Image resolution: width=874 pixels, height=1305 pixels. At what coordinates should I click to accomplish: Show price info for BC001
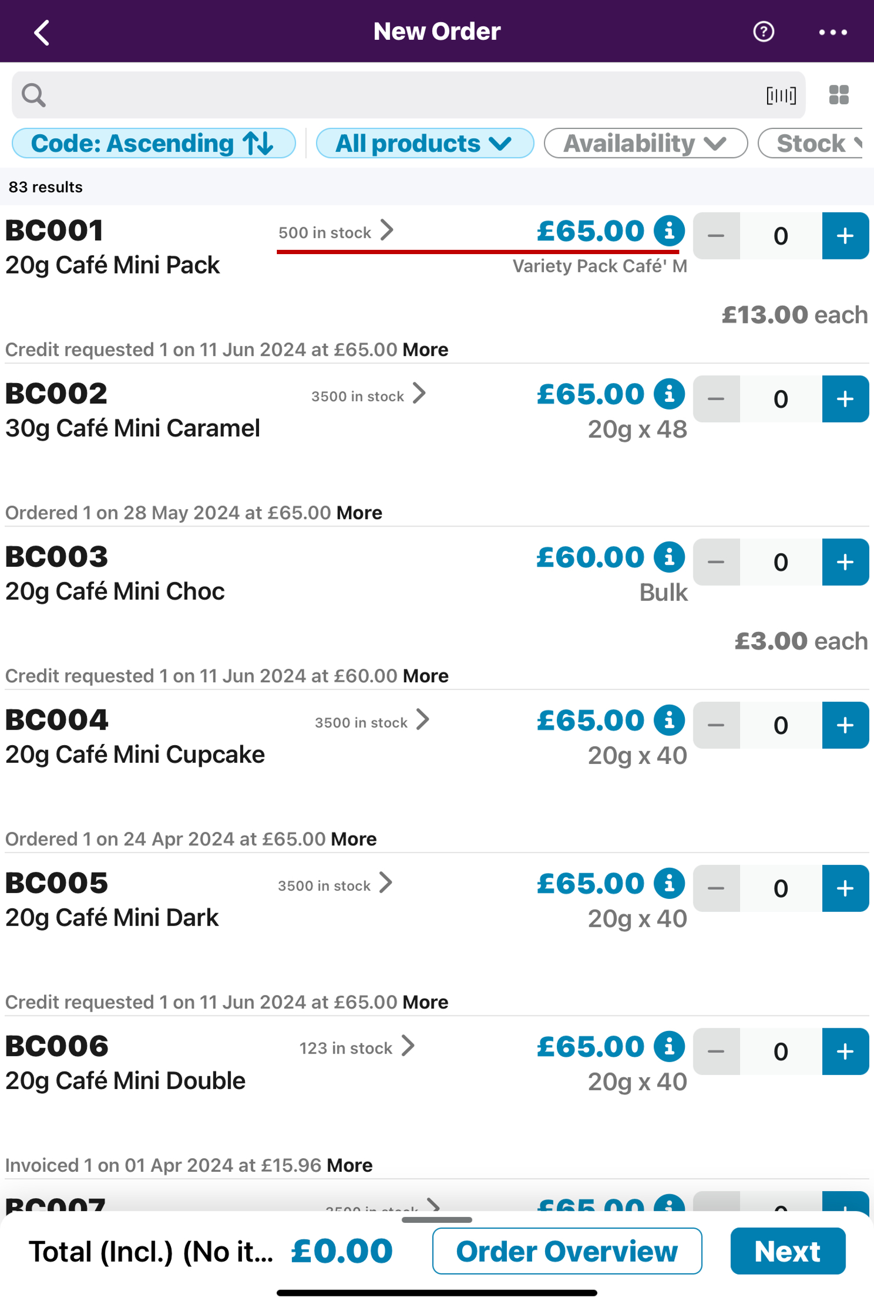pyautogui.click(x=669, y=230)
